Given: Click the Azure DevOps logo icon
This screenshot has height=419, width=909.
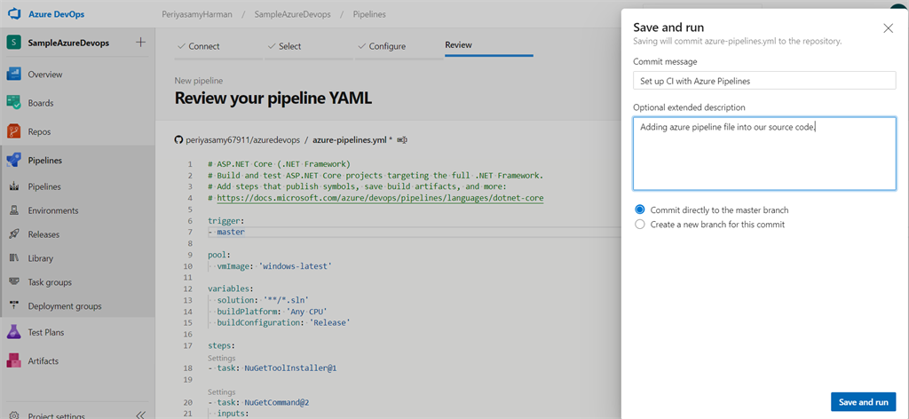Looking at the screenshot, I should tap(14, 14).
